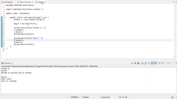
Task: Click the Open Console icon
Action: click(168, 63)
